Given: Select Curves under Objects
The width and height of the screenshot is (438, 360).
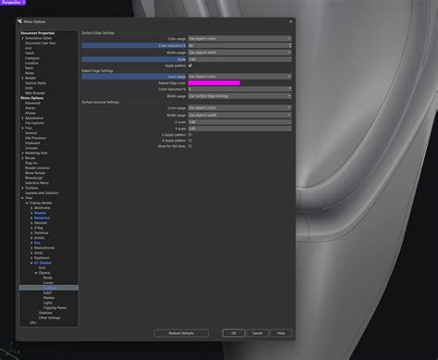Looking at the screenshot, I should (48, 283).
